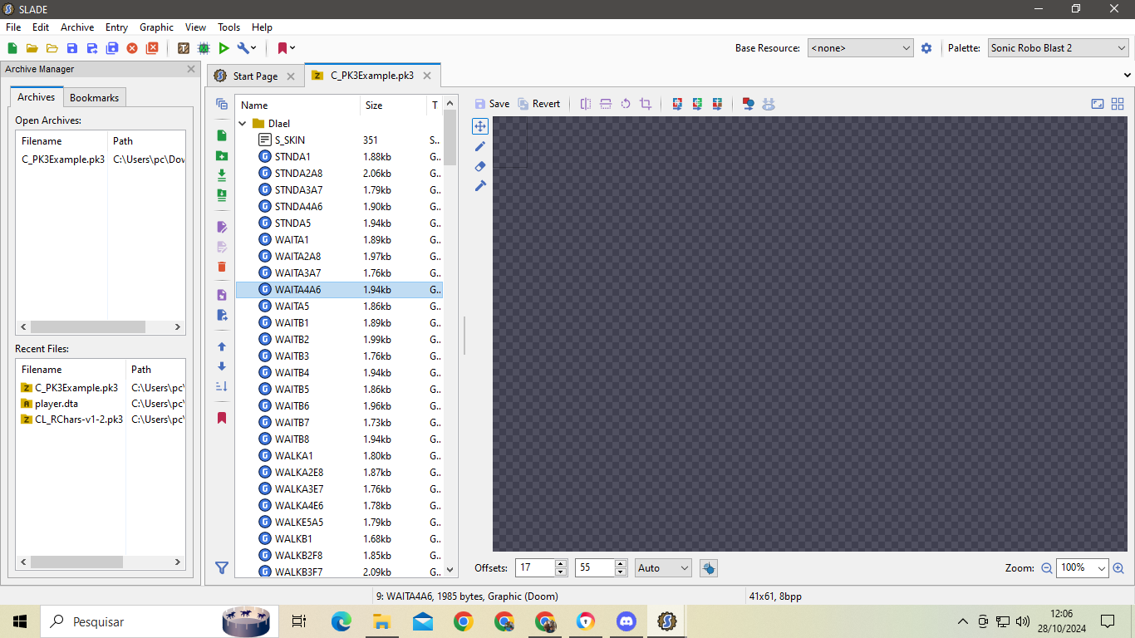Switch to the Start Page tab
The width and height of the screenshot is (1135, 638).
click(x=255, y=76)
